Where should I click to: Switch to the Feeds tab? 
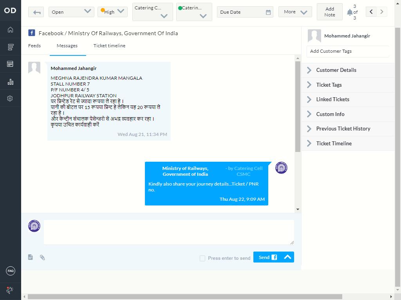[34, 46]
